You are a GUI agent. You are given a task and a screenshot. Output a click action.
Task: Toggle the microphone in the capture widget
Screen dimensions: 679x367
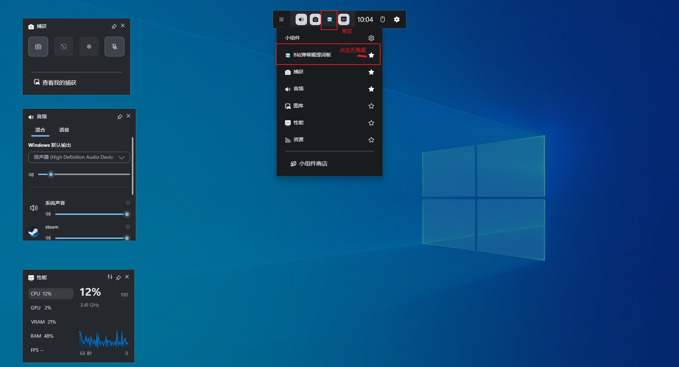114,47
